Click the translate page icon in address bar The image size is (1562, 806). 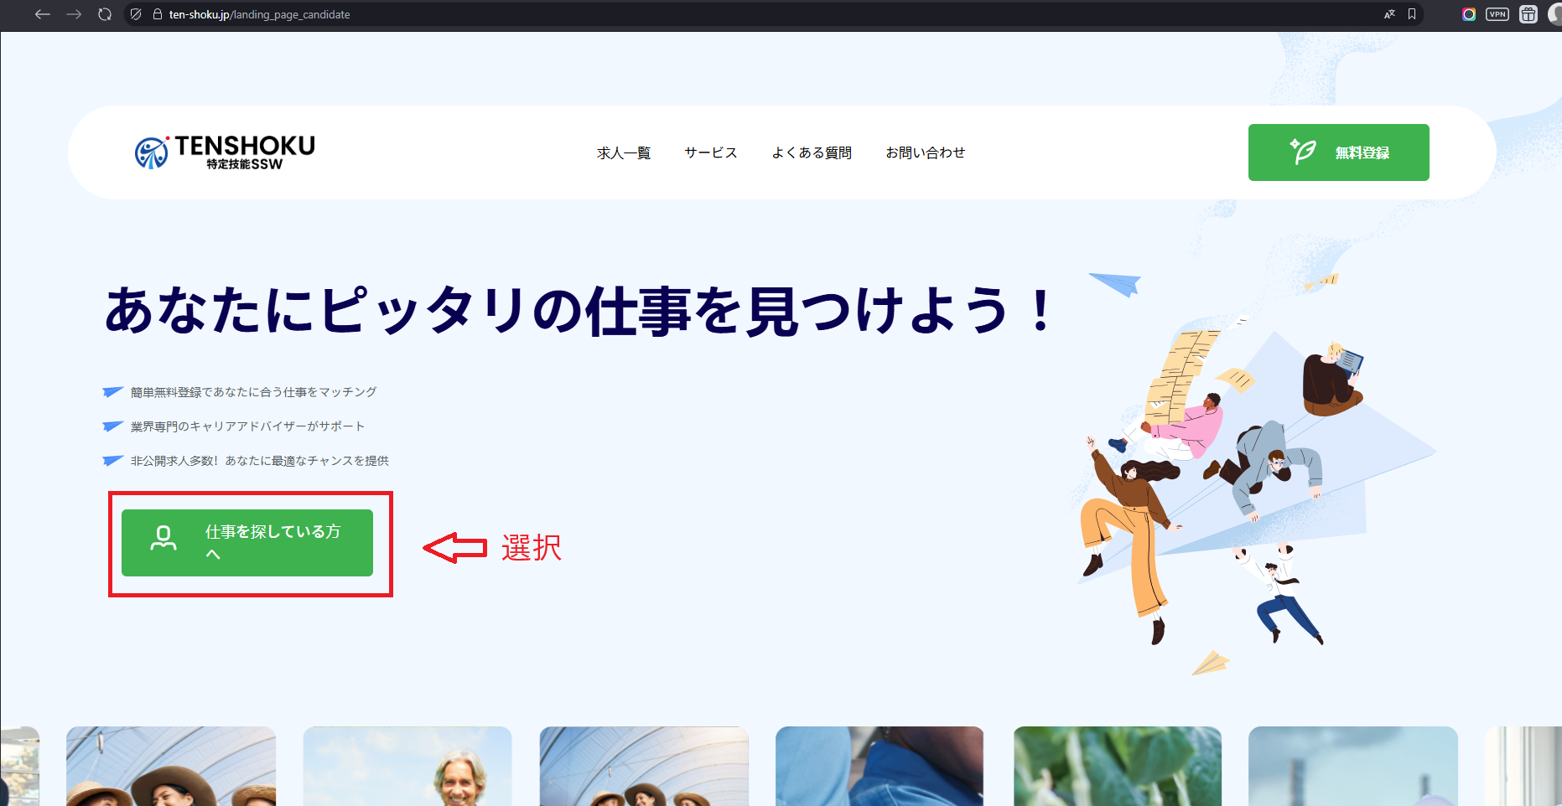(x=1389, y=14)
